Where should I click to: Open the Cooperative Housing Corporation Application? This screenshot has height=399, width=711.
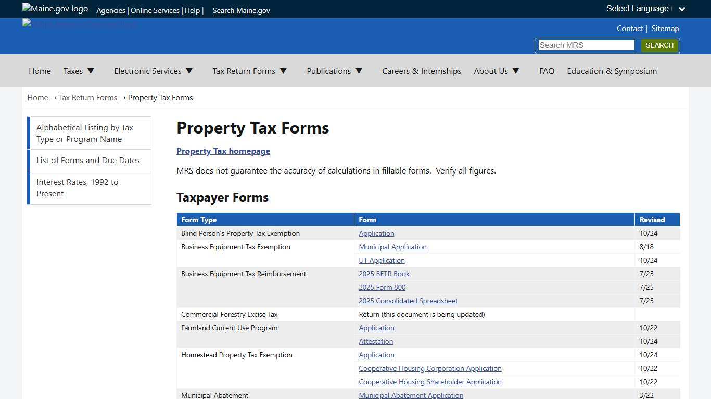pos(430,368)
